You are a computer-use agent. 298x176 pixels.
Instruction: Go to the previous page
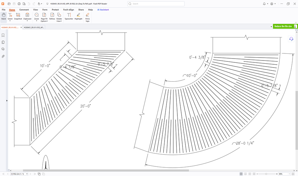coord(8,174)
